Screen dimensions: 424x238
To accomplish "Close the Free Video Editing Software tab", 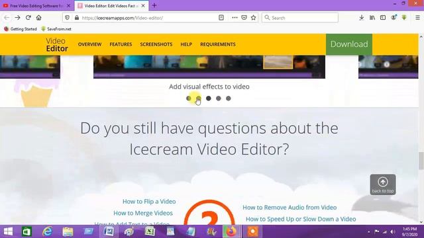I will 69,6.
